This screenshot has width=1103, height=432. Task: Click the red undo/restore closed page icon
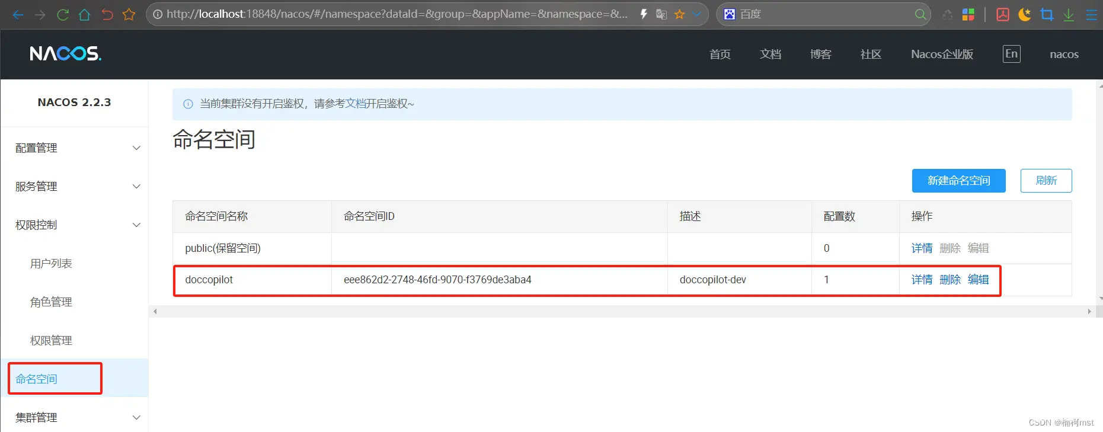click(x=107, y=15)
